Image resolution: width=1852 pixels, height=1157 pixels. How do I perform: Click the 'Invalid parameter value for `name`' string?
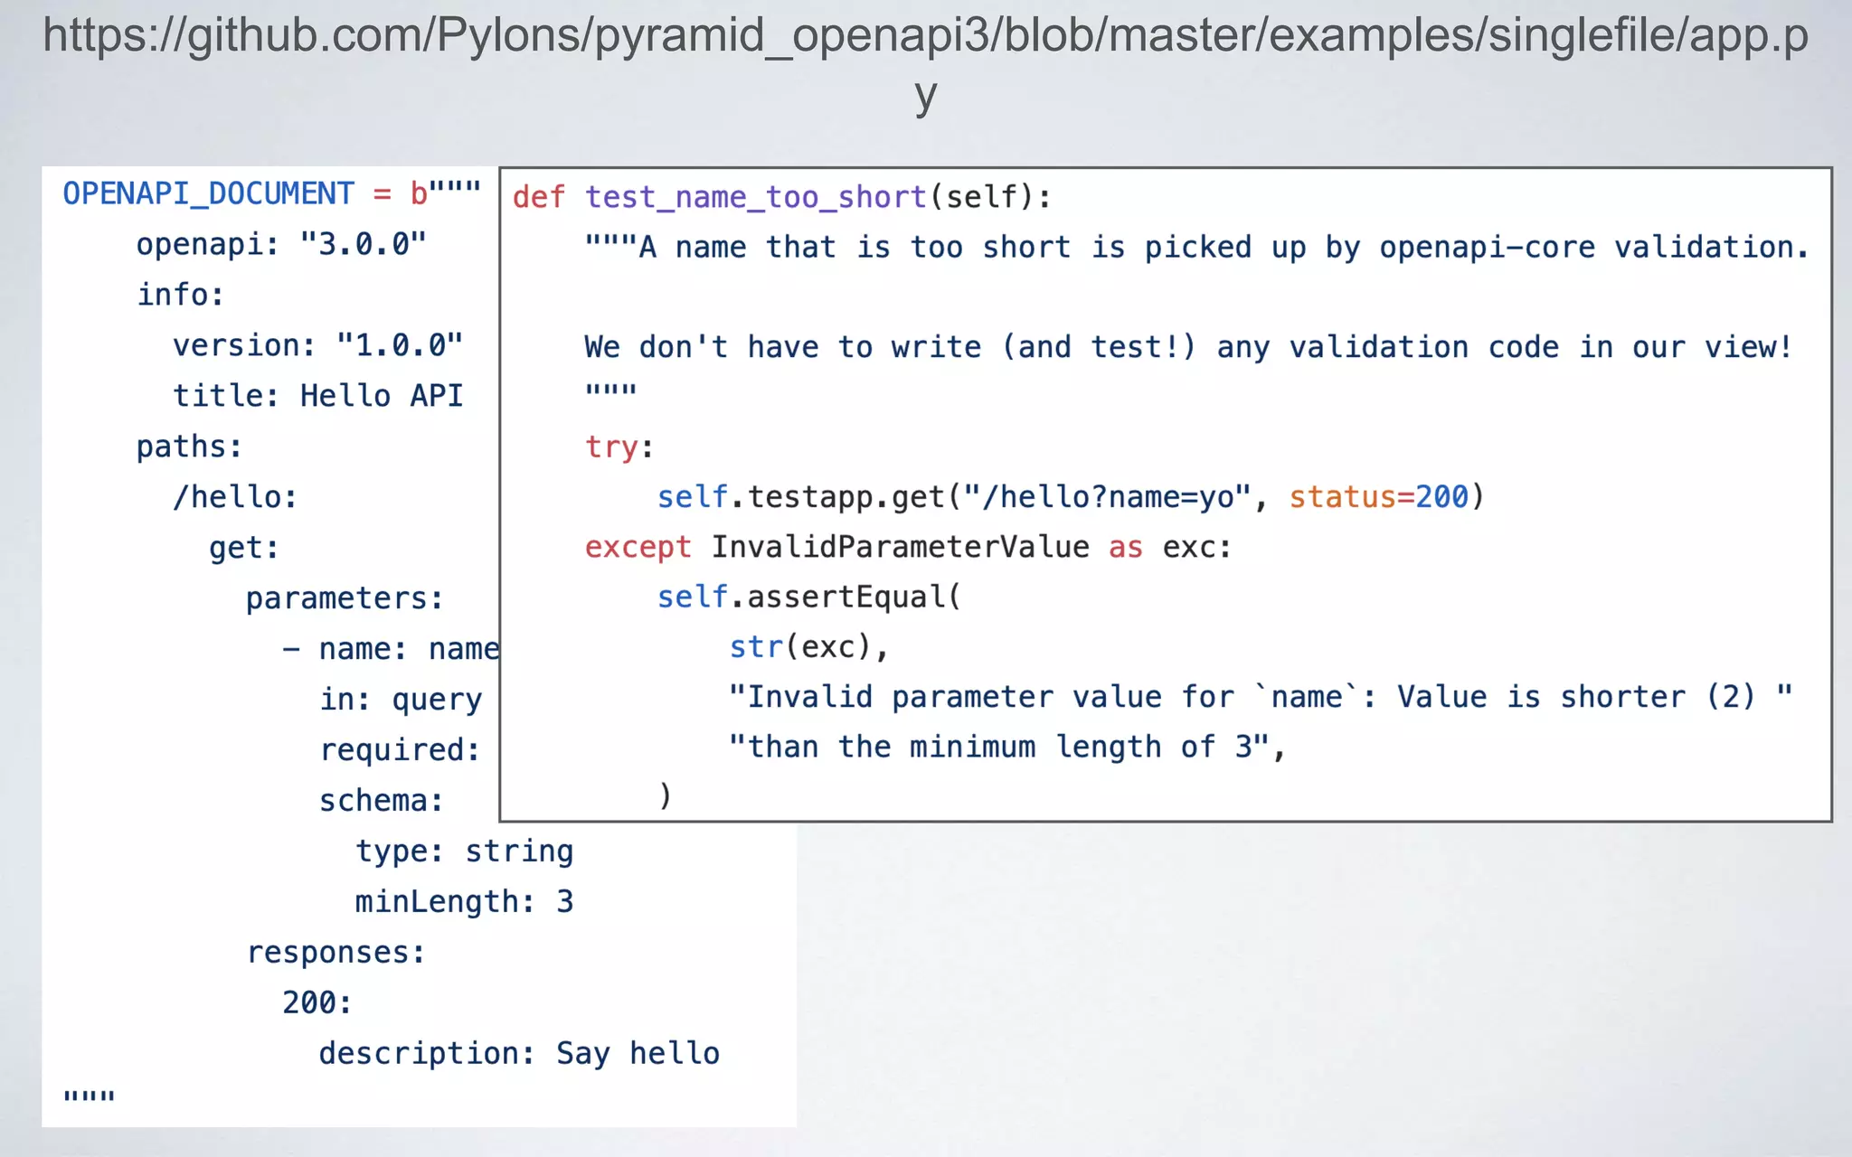[x=1261, y=697]
